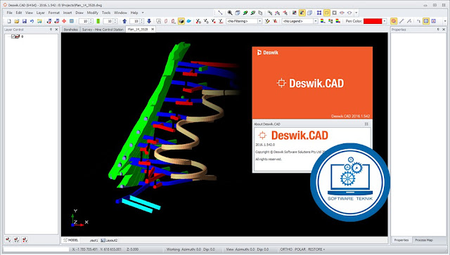The width and height of the screenshot is (450, 255).
Task: Open the File menu
Action: coord(9,13)
